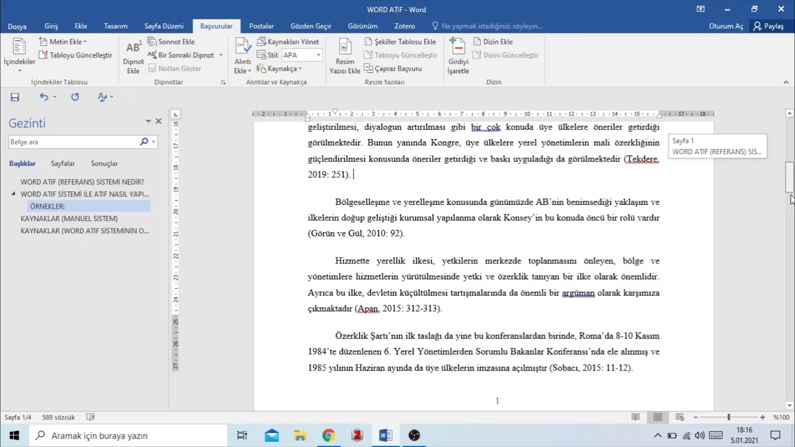Open search options dropdown in Belge ara box
Screen dimensions: 795x447
(x=153, y=142)
